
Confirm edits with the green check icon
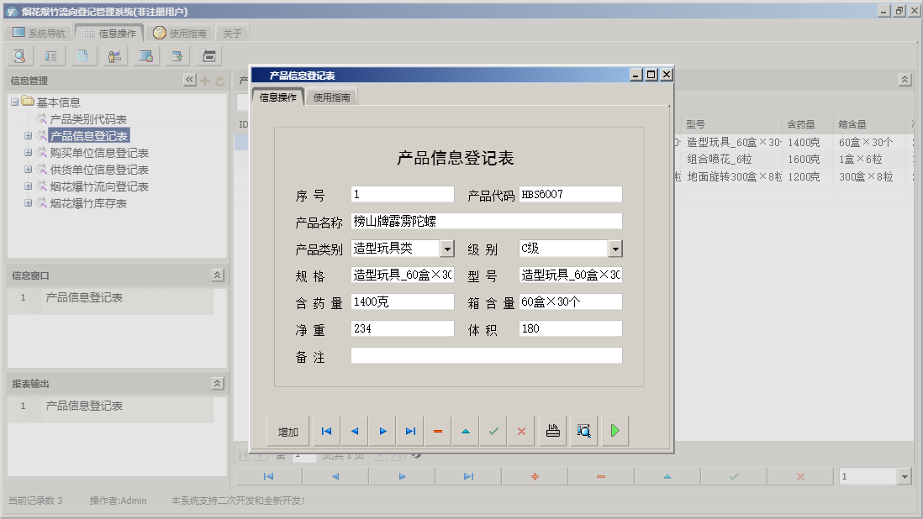[x=493, y=430]
